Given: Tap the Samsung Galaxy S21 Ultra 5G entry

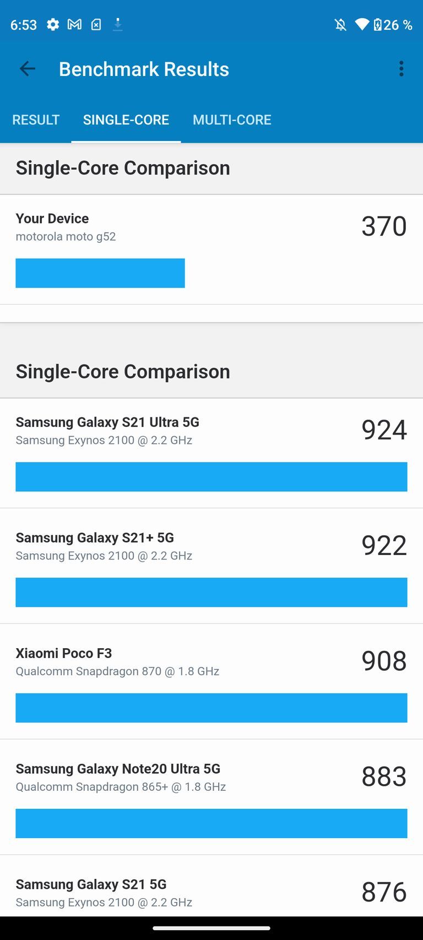Looking at the screenshot, I should pyautogui.click(x=107, y=422).
